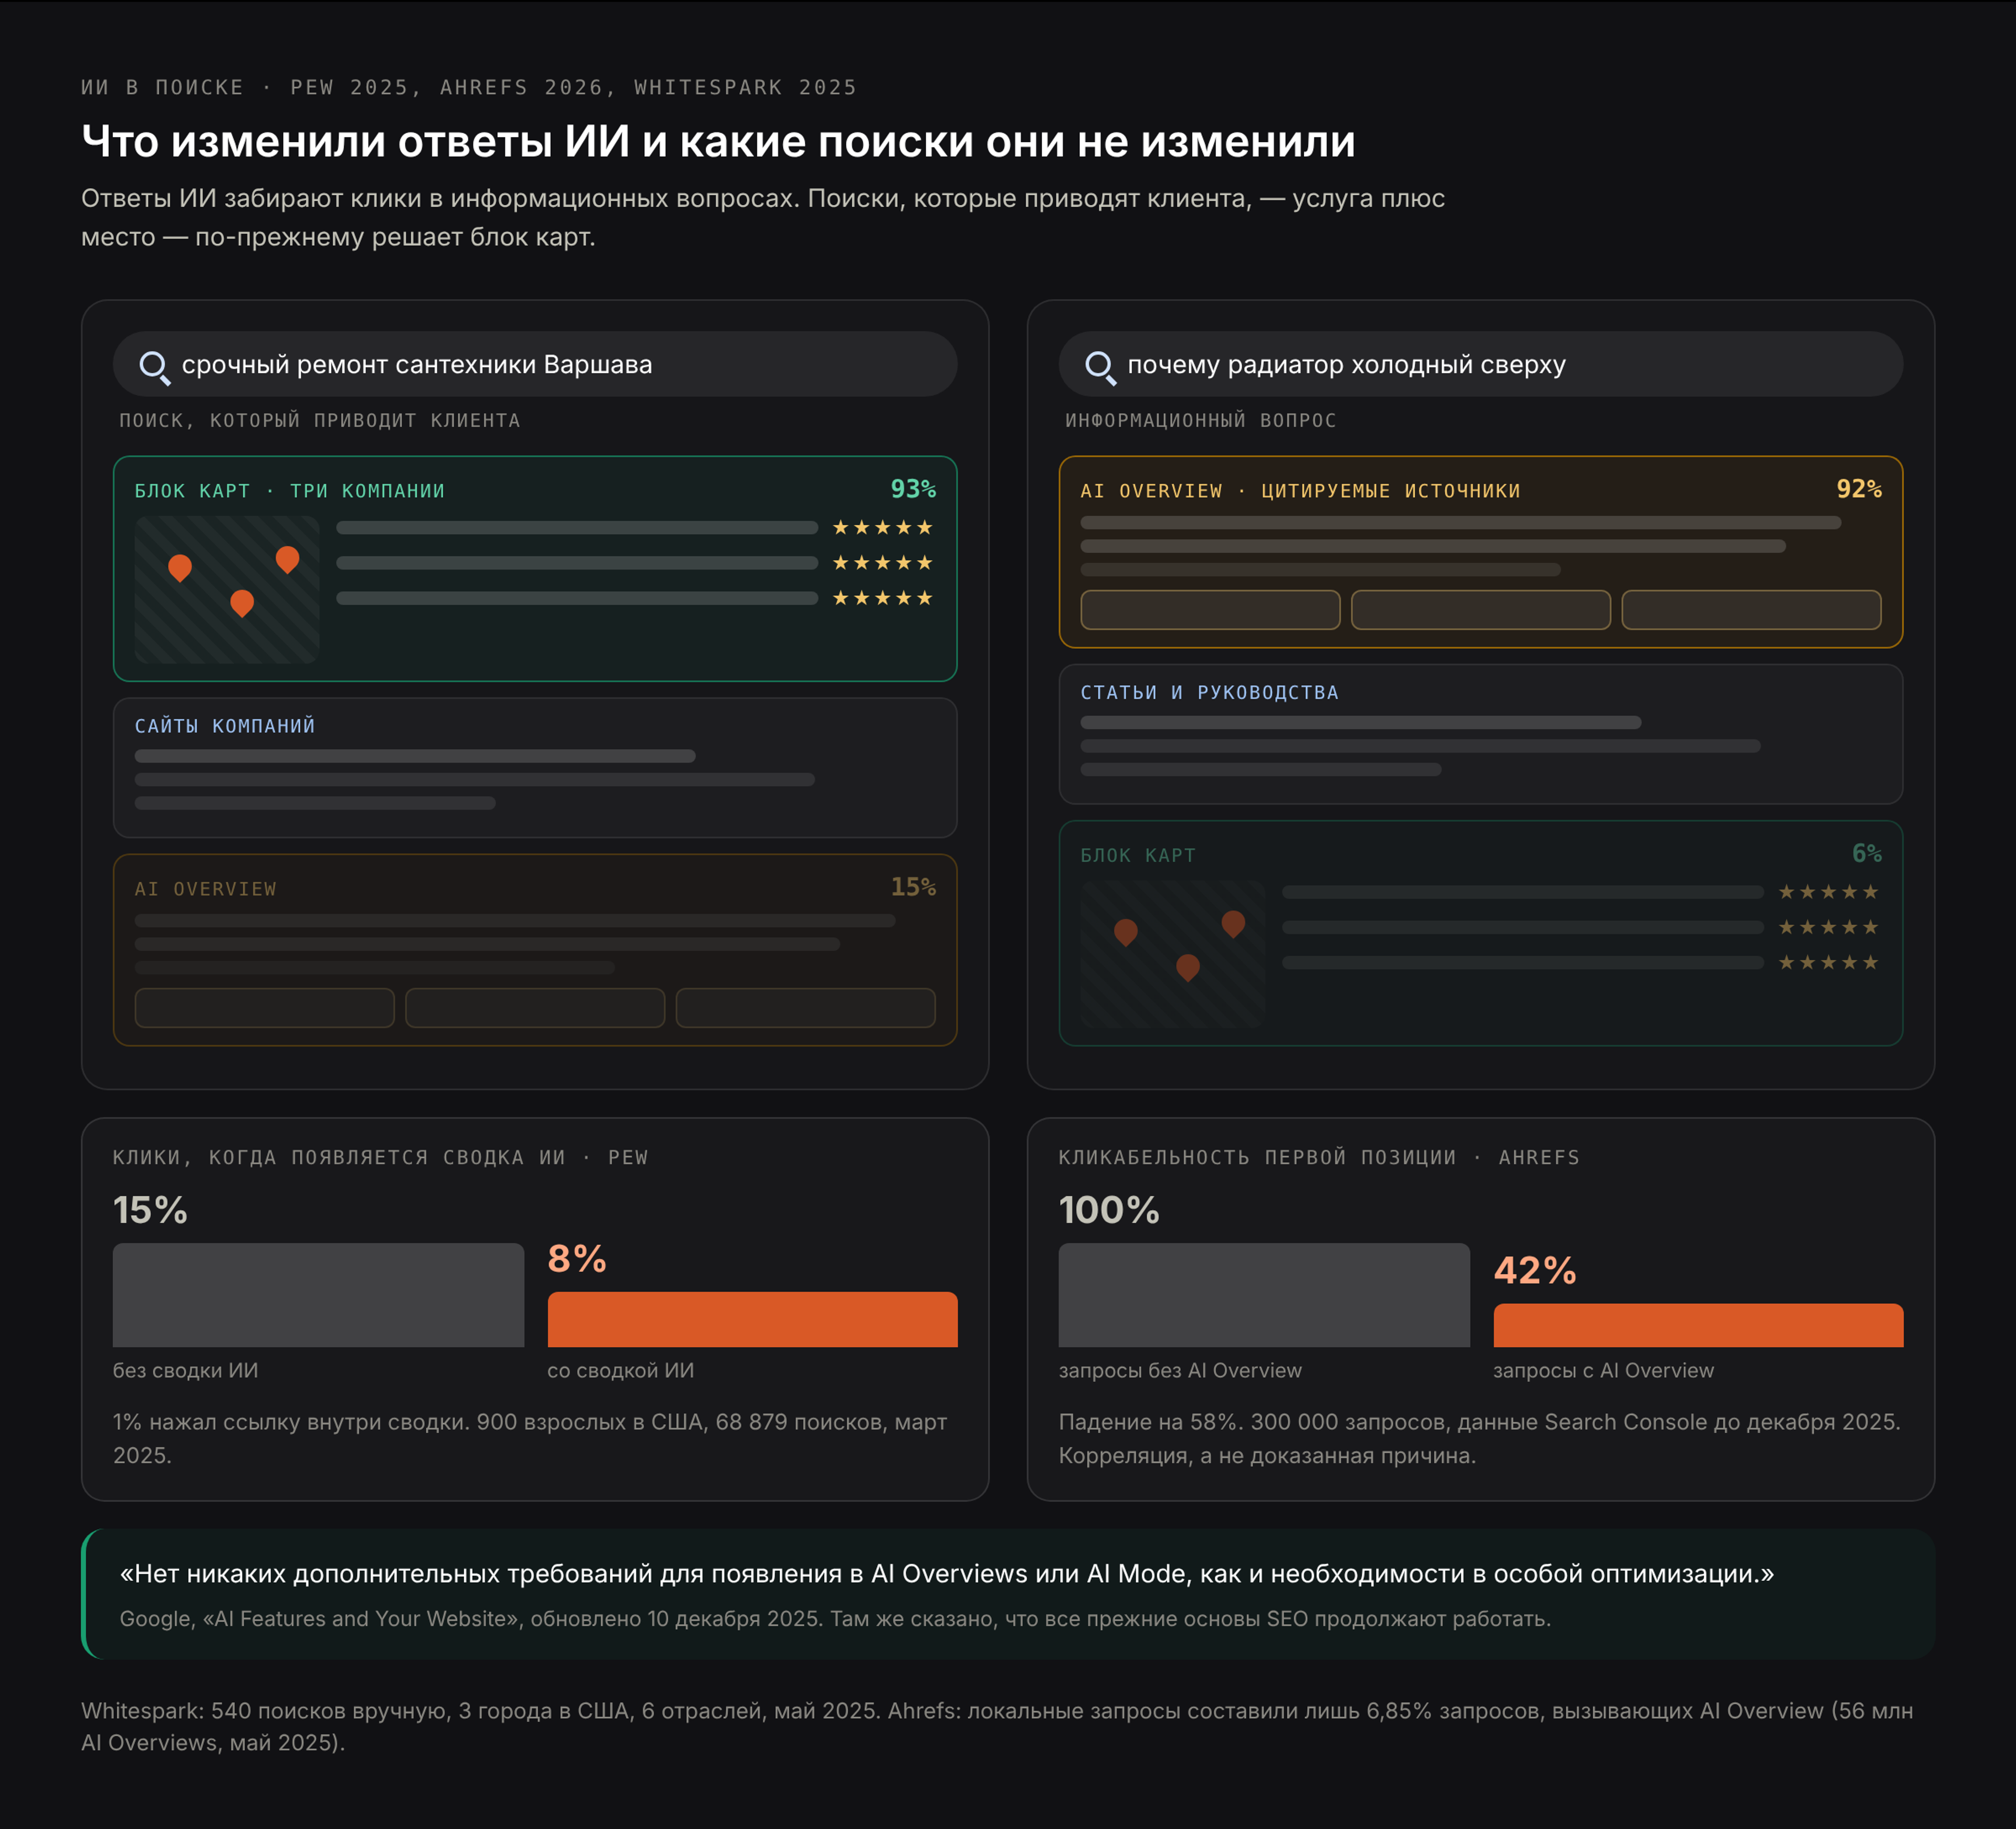Open the 'Сайты компаний' result card
2016x1829 pixels.
(x=535, y=768)
